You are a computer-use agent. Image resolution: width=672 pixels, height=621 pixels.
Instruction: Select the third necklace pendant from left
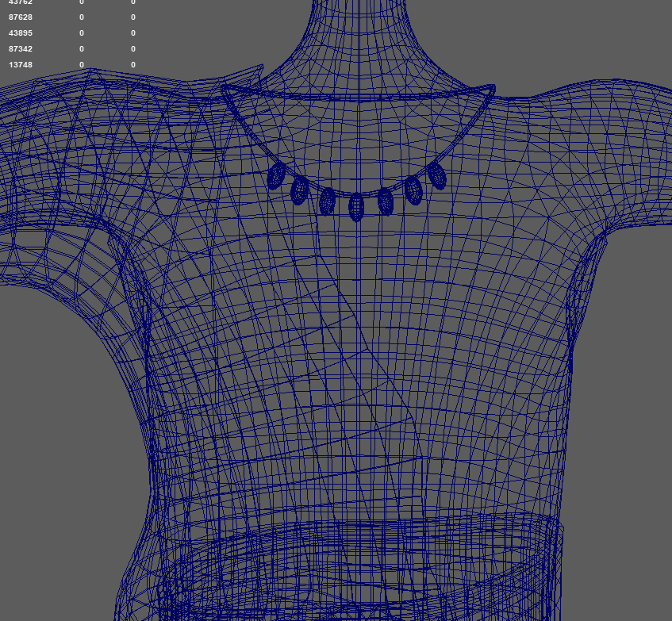(x=327, y=201)
